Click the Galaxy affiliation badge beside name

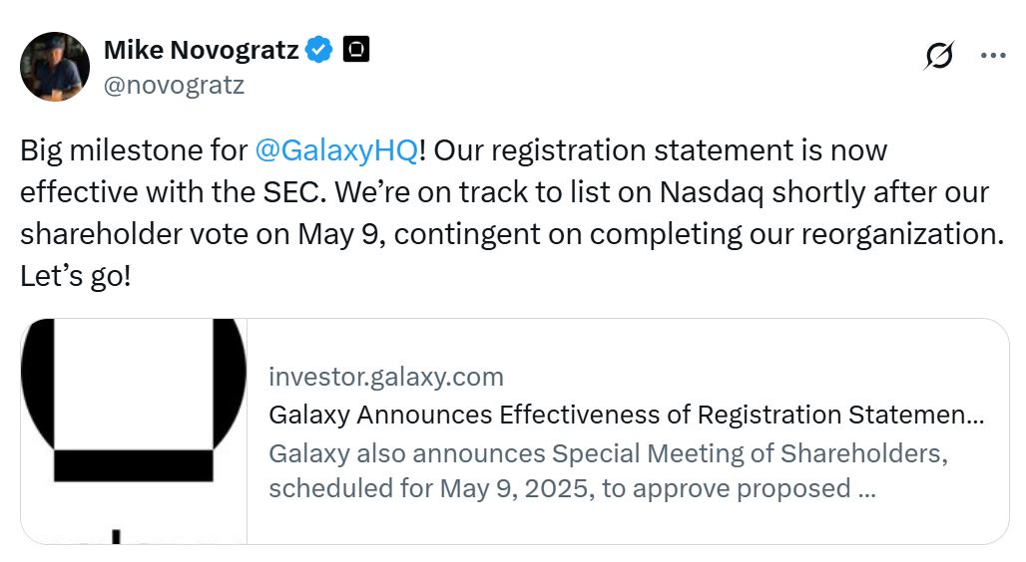click(356, 49)
